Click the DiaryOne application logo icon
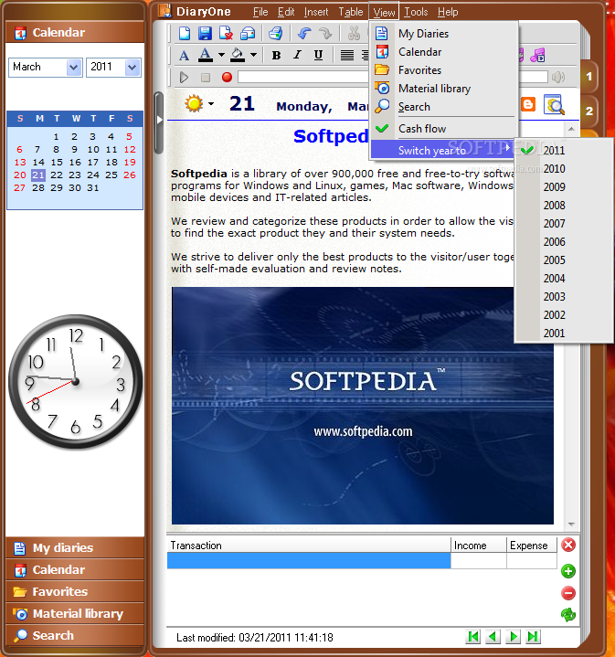 (x=165, y=11)
